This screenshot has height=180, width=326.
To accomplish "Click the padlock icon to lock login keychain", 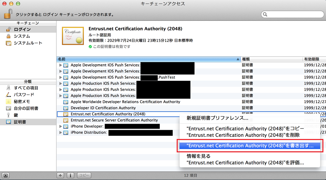I will click(x=8, y=14).
